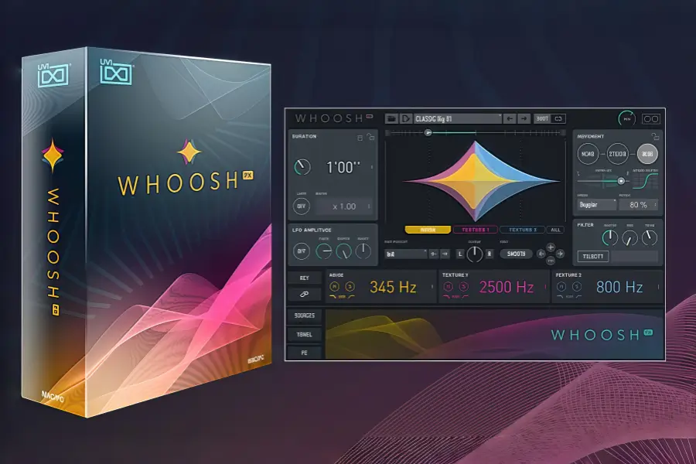Select the first Movement mode circle
The height and width of the screenshot is (464, 696).
click(x=588, y=154)
